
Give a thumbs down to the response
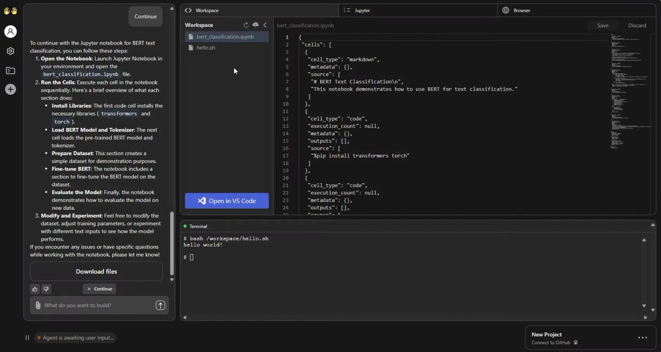[46, 289]
